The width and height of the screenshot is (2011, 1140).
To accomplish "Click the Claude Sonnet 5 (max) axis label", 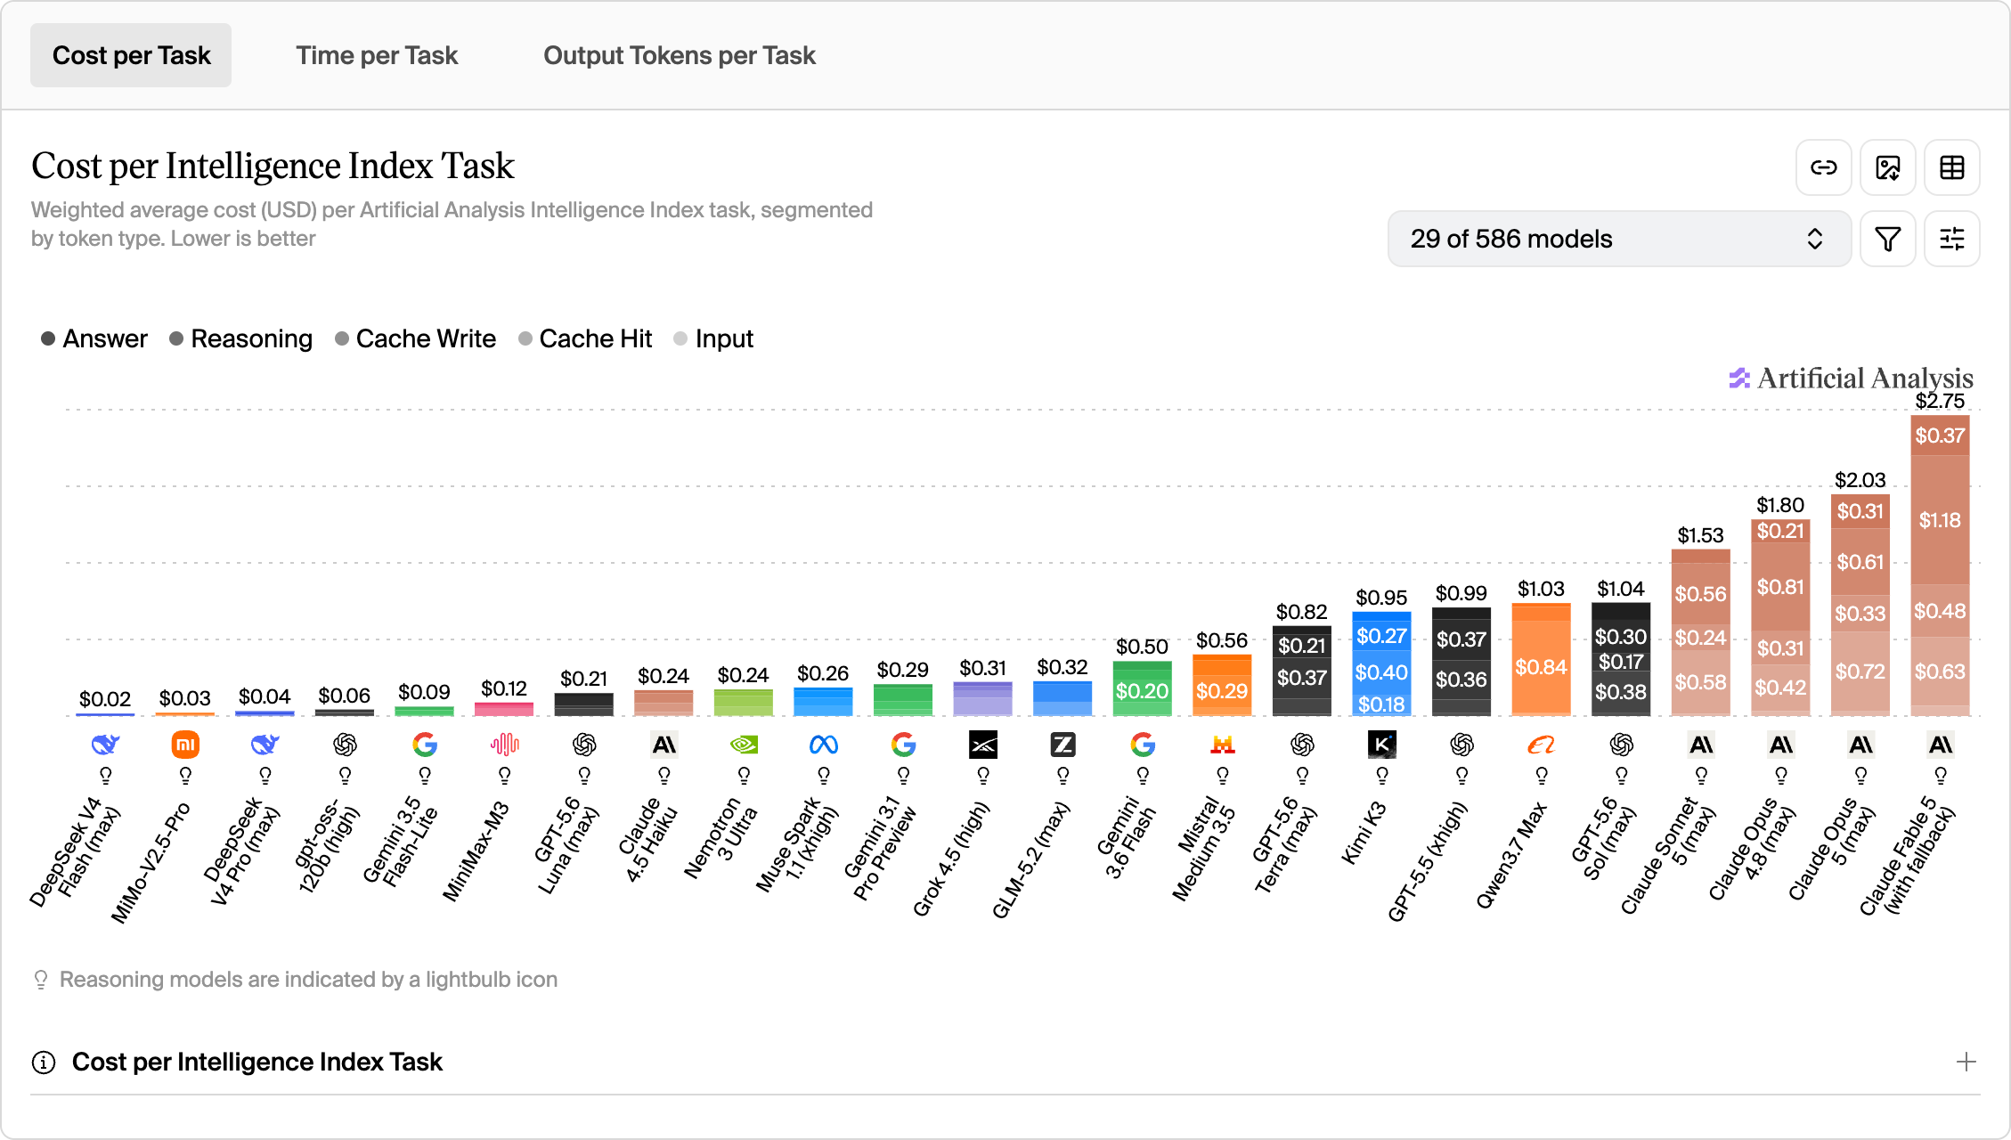I will pyautogui.click(x=1667, y=855).
